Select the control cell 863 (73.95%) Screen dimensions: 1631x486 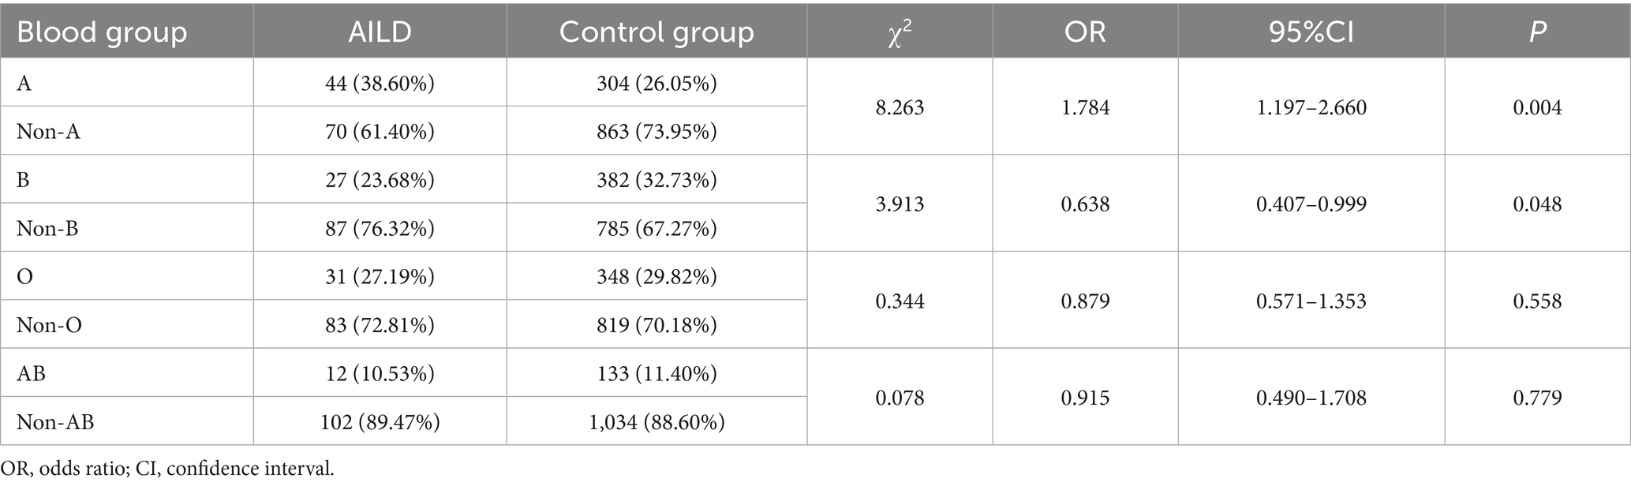(657, 131)
